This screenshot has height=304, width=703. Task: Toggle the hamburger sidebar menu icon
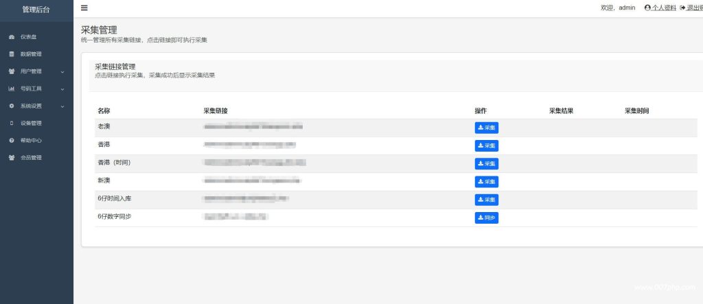[84, 8]
